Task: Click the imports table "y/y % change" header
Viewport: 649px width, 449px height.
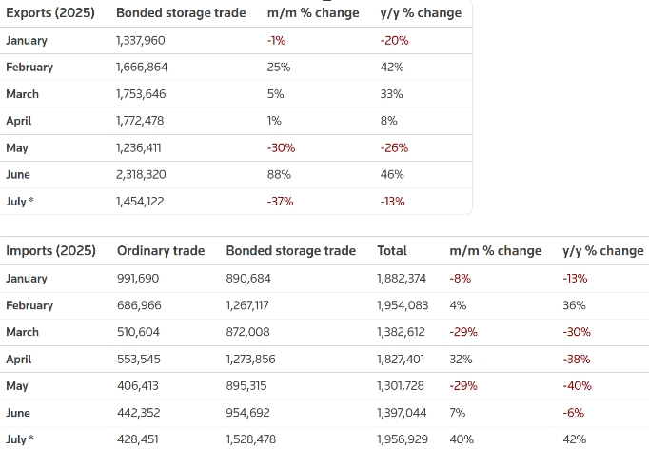Action: (x=602, y=251)
